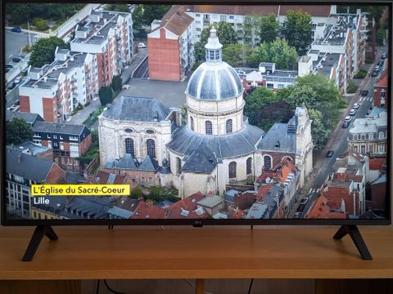Click the yellow L'Église du Sacré-Coeur caption
393x294 pixels.
point(80,190)
